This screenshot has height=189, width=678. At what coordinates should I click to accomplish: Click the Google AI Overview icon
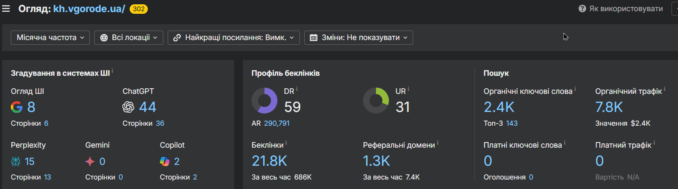tap(17, 107)
